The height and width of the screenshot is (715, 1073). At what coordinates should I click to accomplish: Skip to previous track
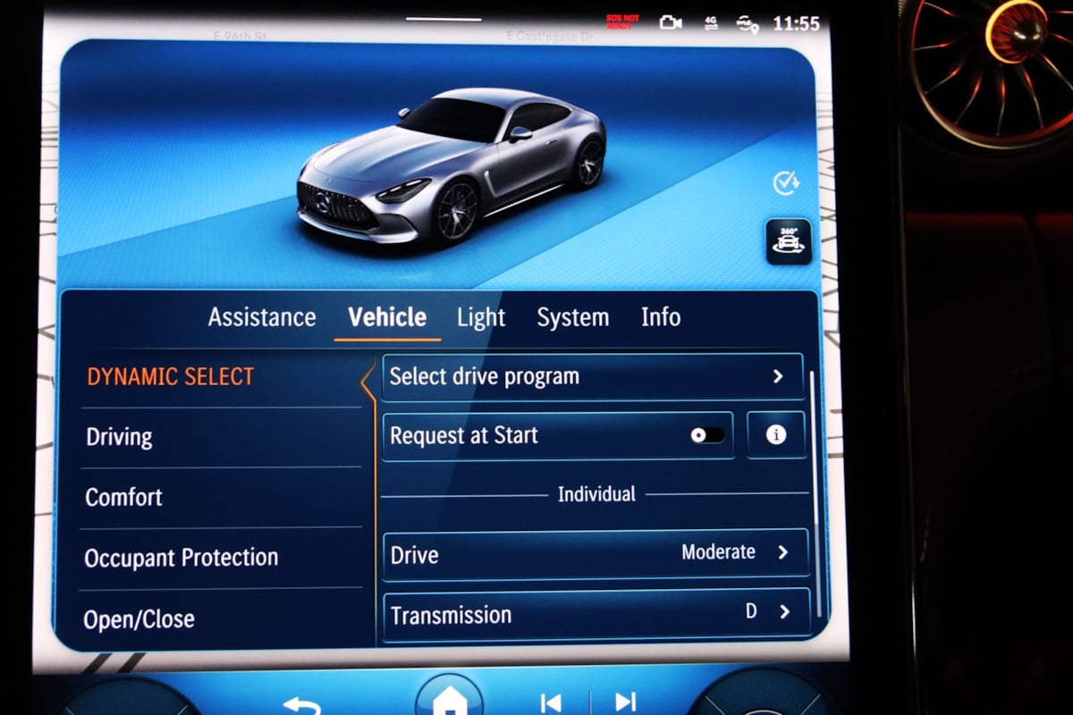point(552,702)
